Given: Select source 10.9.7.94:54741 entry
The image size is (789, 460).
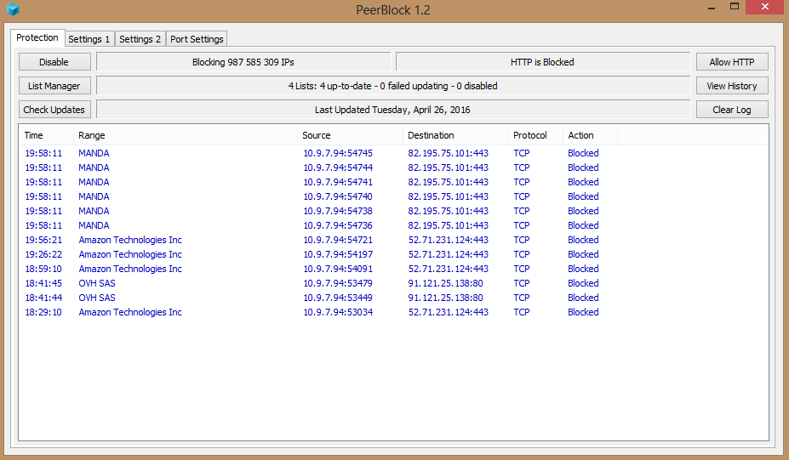Looking at the screenshot, I should [x=338, y=182].
